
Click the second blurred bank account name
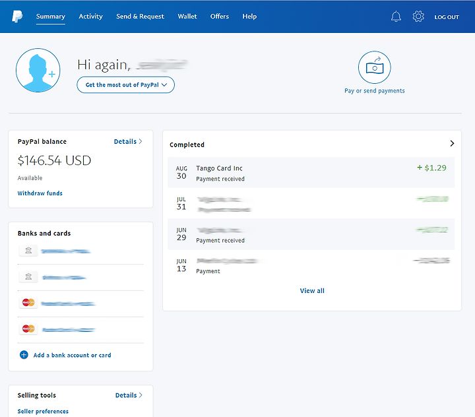pyautogui.click(x=64, y=278)
